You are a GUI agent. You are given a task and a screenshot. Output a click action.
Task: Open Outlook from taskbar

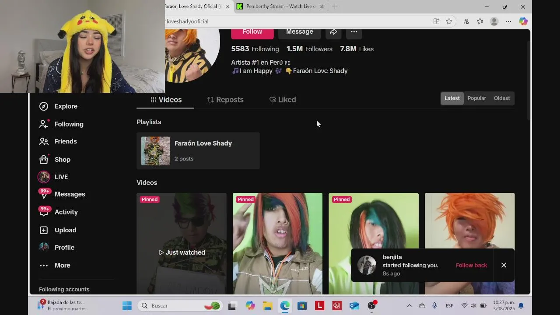(354, 306)
